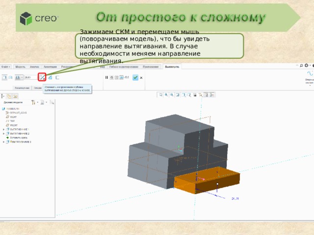Open the display style icon

[183, 95]
